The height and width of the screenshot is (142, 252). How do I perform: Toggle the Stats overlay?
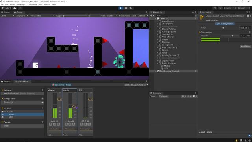[x=134, y=16]
